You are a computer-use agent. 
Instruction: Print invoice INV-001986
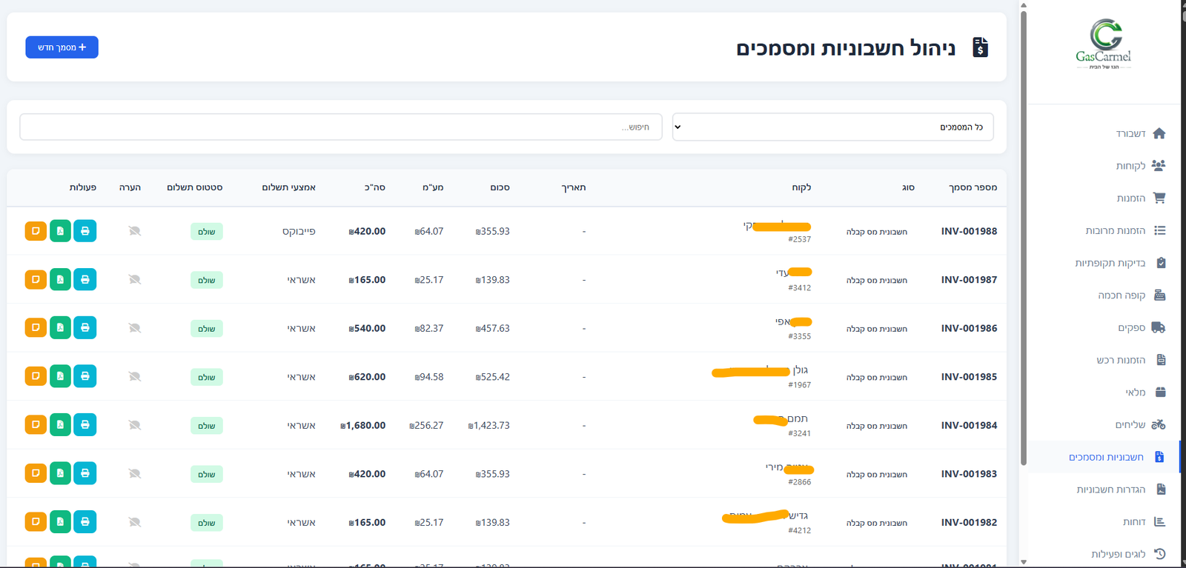coord(85,327)
